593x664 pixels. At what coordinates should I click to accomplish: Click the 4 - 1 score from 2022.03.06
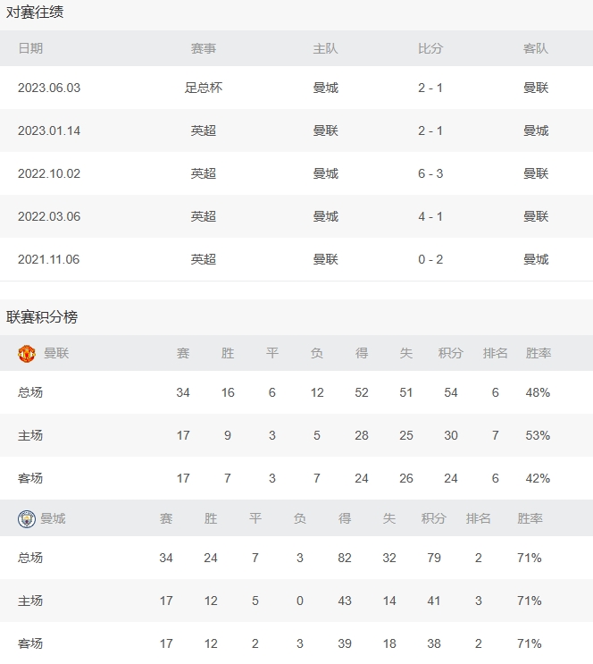(430, 216)
